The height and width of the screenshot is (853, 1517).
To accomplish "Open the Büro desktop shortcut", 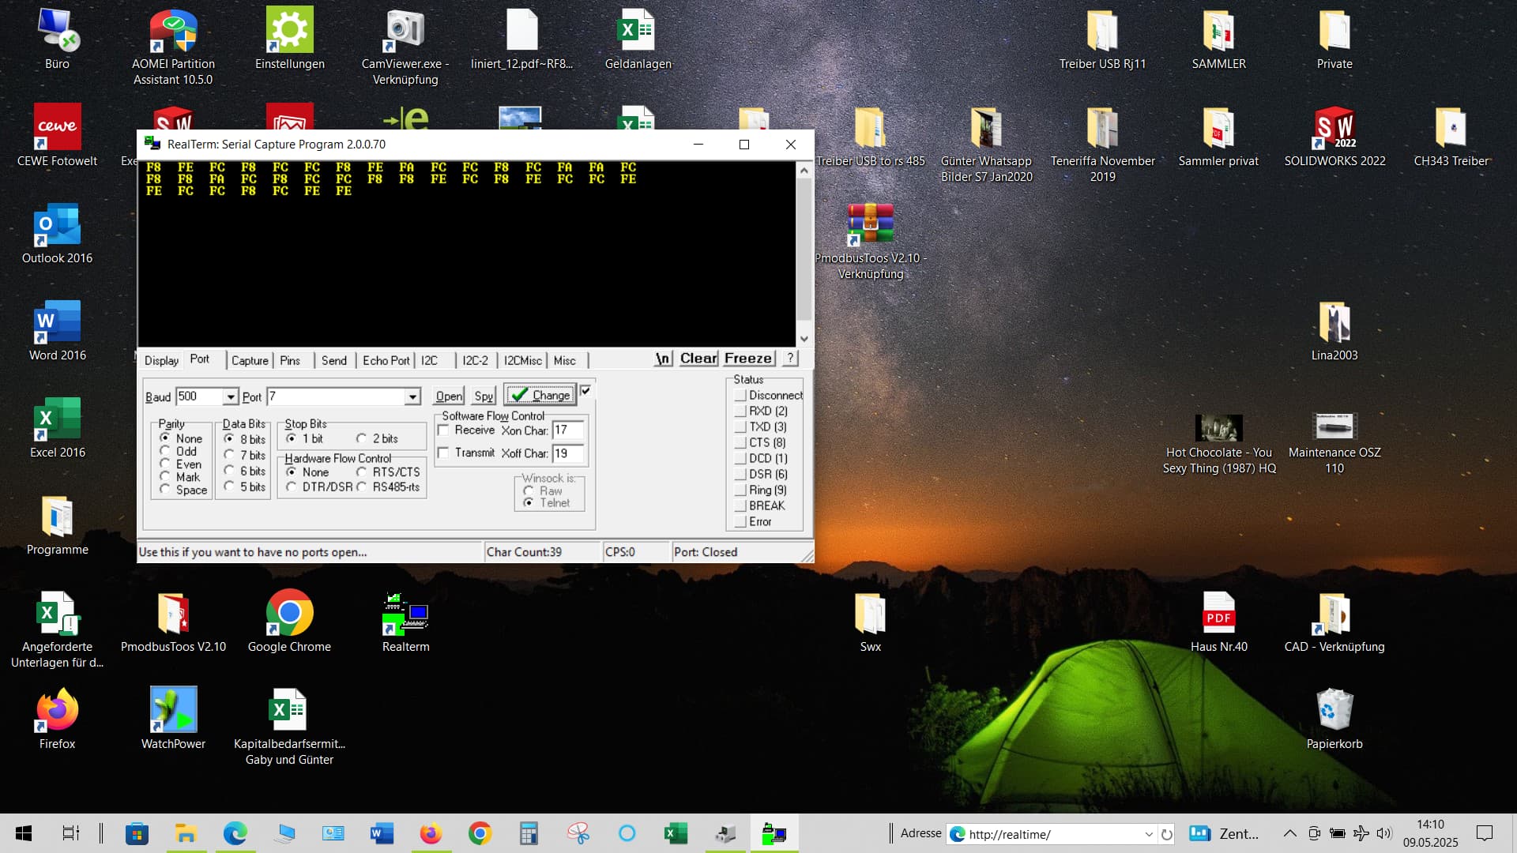I will click(x=57, y=39).
